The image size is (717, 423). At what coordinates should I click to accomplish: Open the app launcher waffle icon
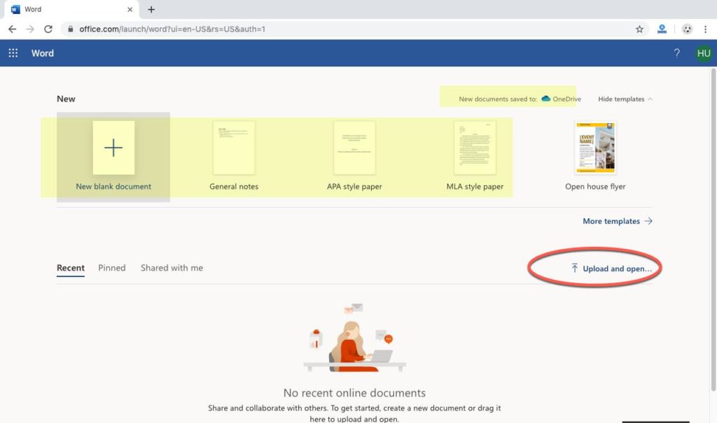tap(13, 53)
